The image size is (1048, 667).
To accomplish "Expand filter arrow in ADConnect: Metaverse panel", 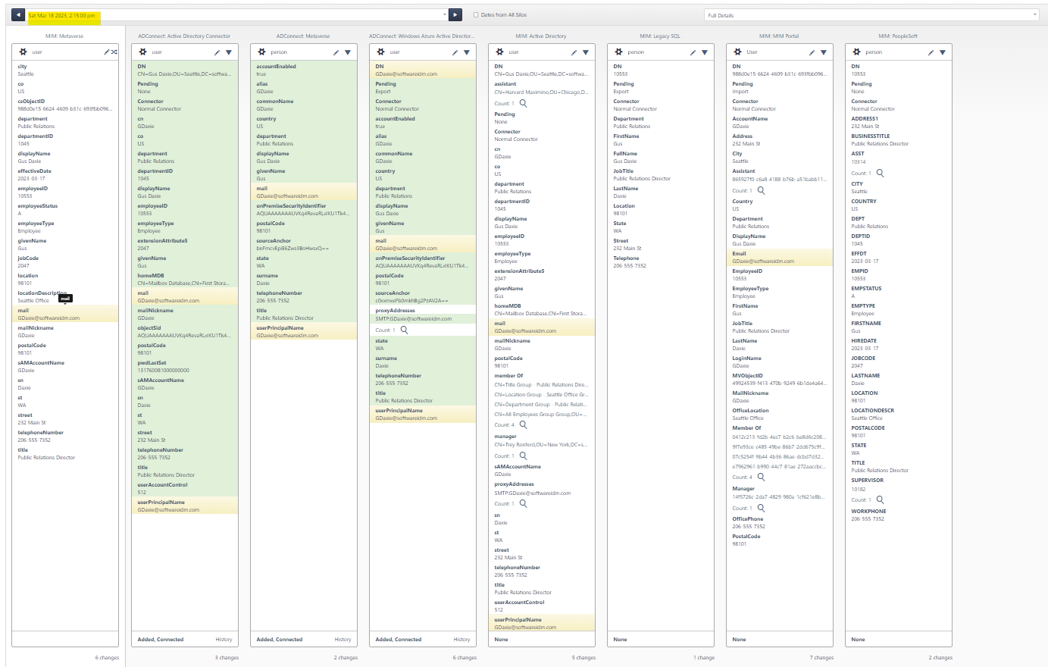I will 348,52.
